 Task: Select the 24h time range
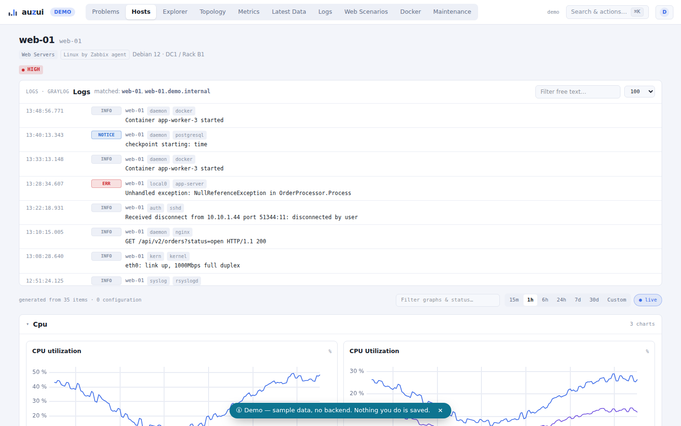tap(561, 300)
